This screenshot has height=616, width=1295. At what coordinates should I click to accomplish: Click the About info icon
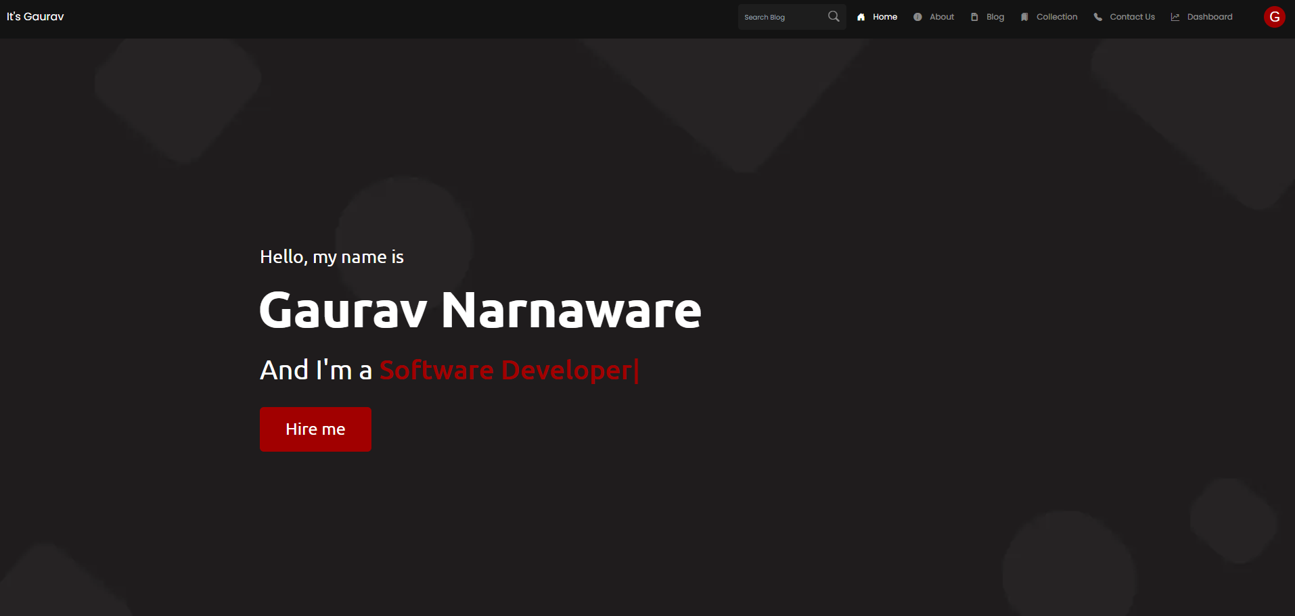916,16
